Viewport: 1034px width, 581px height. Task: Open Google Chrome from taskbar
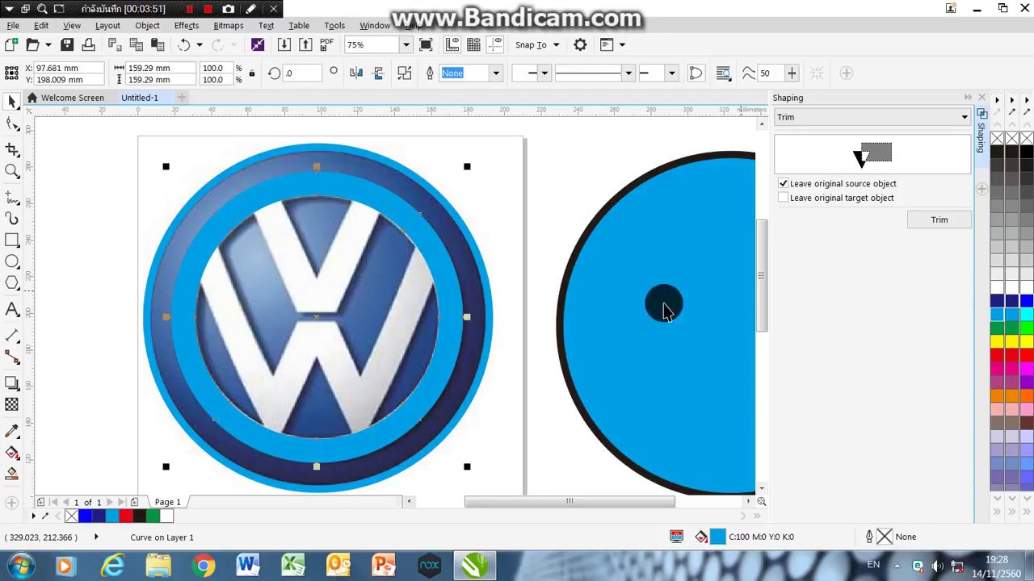[202, 565]
